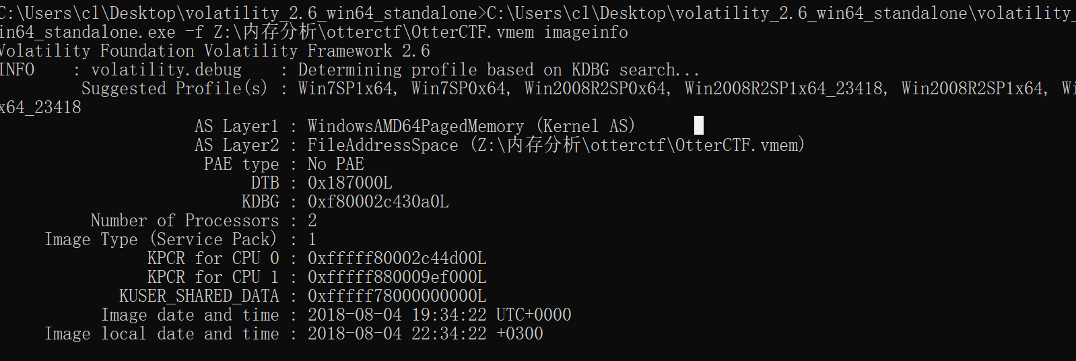The height and width of the screenshot is (361, 1076).
Task: Click the "No PAE" value
Action: click(x=335, y=164)
